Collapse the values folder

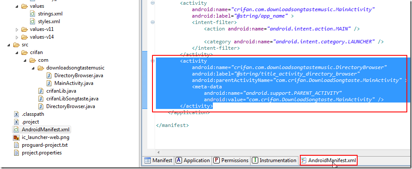coord(17,6)
